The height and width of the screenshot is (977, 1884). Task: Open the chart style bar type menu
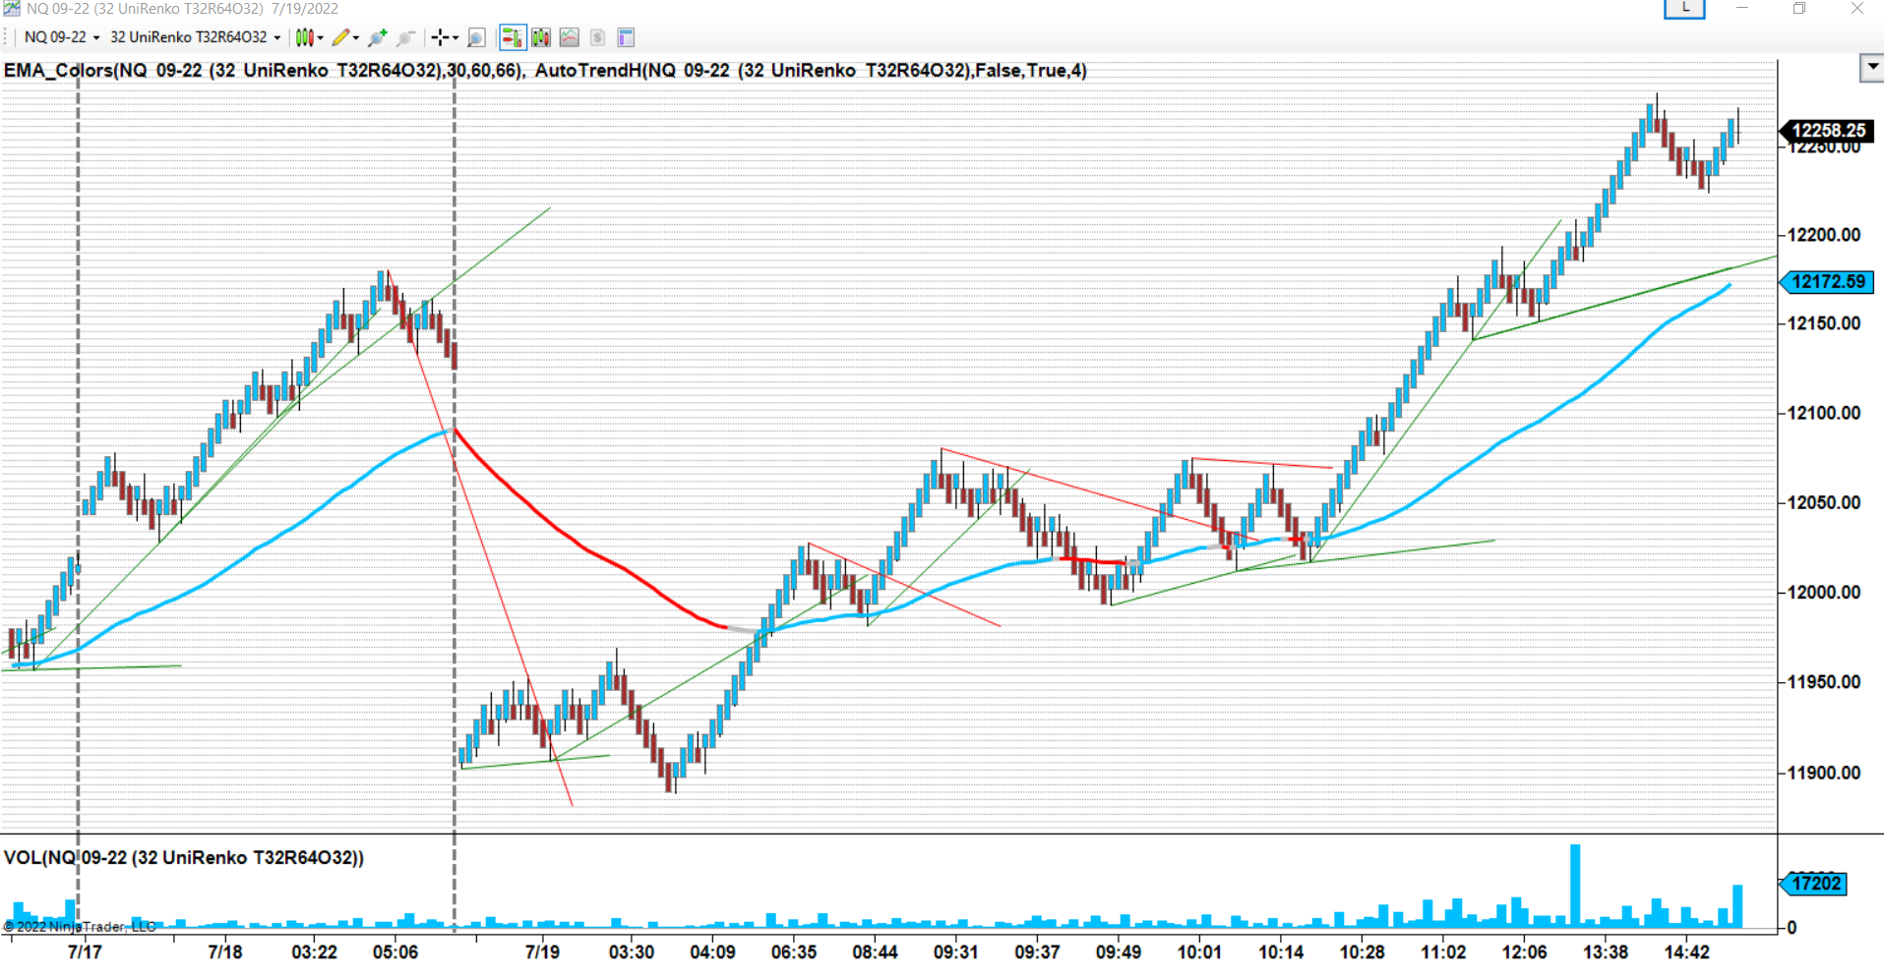pos(309,37)
